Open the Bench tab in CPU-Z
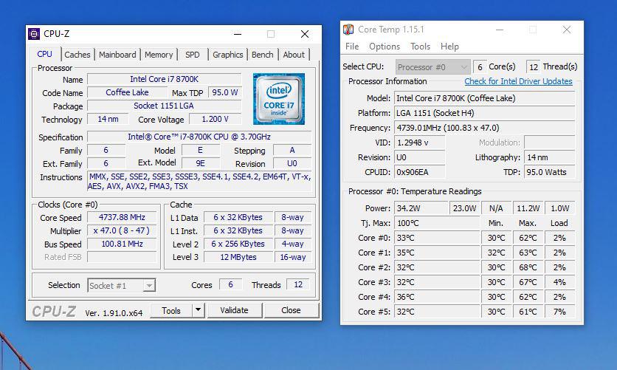Viewport: 617px width, 370px height. (x=262, y=55)
